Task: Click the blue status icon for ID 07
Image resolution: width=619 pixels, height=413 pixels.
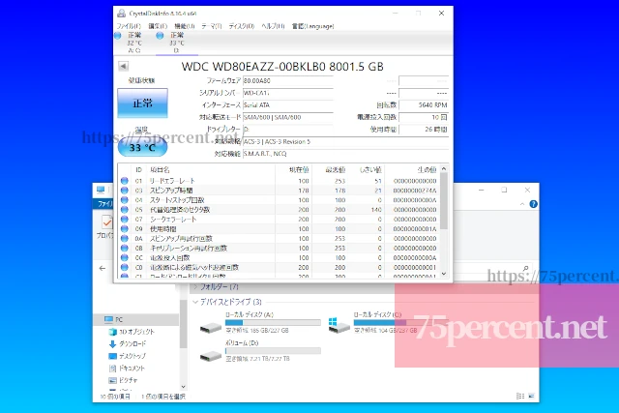Action: (x=125, y=220)
